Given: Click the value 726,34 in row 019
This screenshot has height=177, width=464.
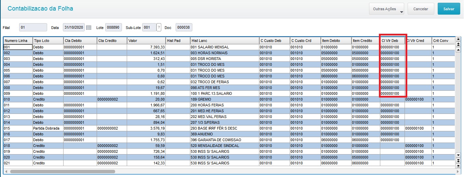Looking at the screenshot, I should click(147, 151).
